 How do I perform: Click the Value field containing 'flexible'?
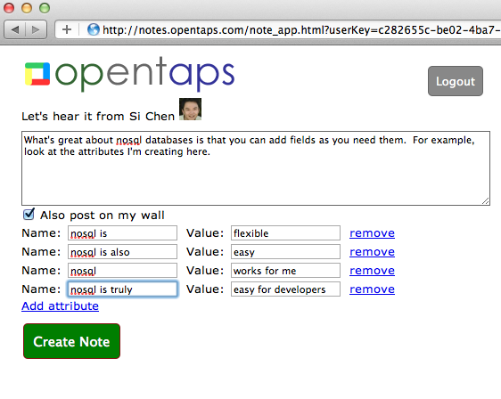[285, 233]
